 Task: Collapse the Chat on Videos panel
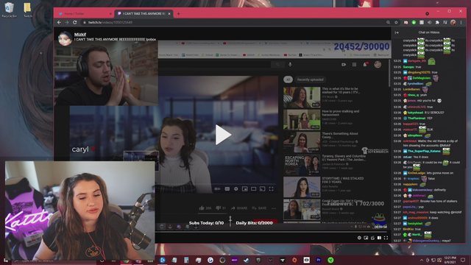[x=397, y=32]
